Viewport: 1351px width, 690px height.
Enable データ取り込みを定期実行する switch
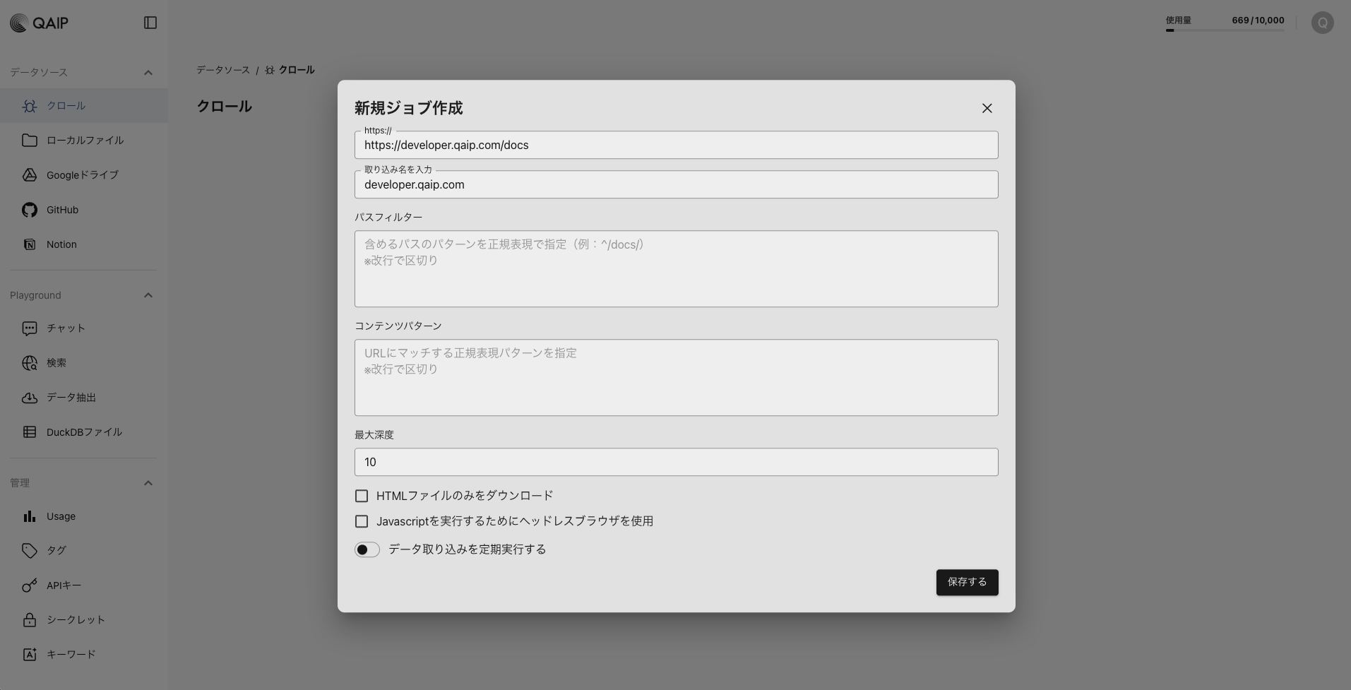pos(367,549)
